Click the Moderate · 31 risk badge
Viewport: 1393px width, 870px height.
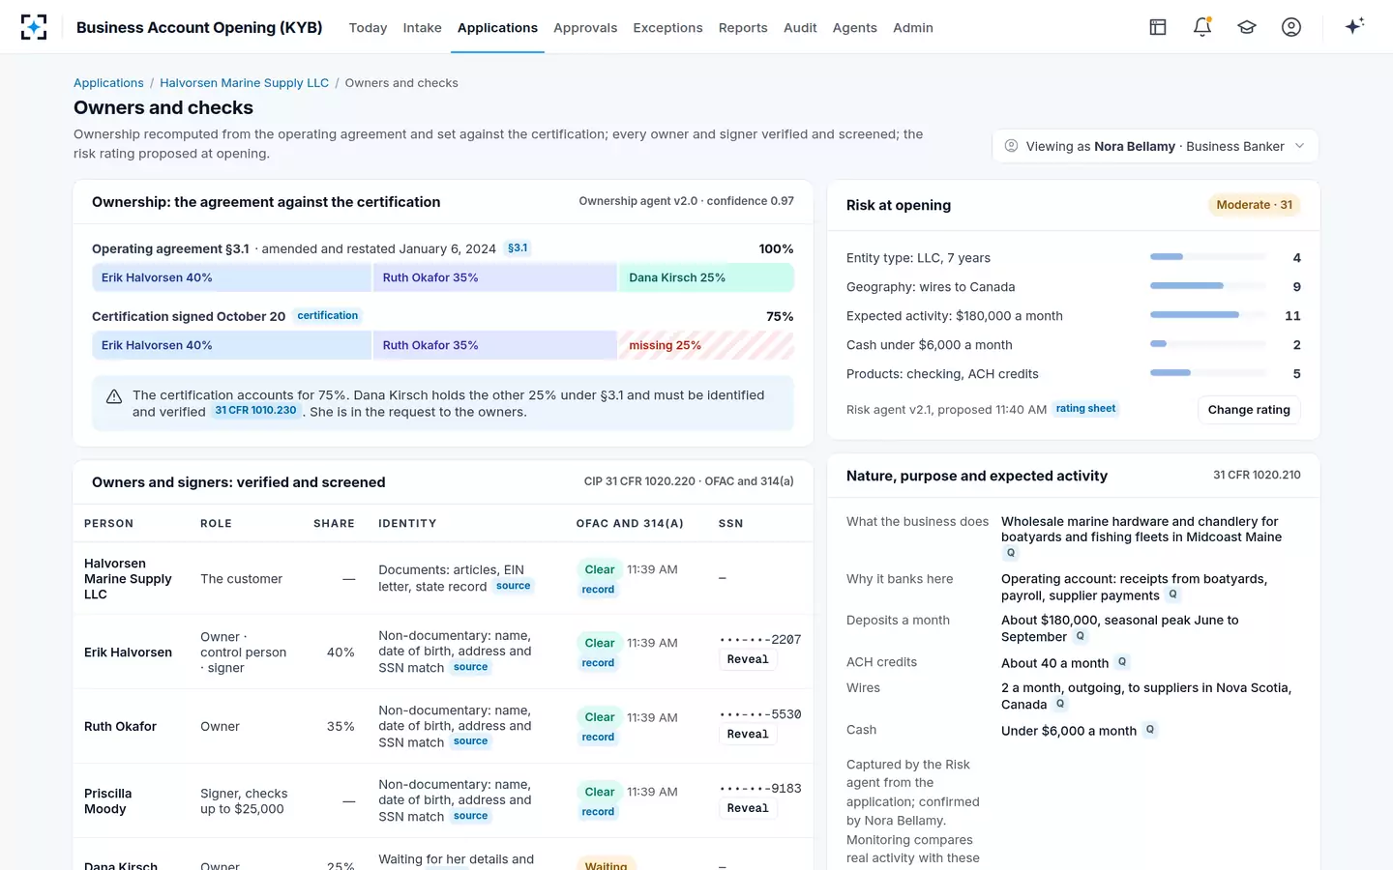pos(1254,205)
